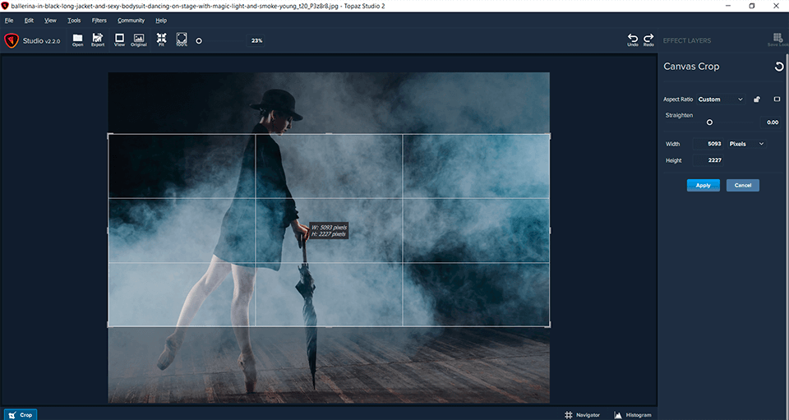Image resolution: width=789 pixels, height=420 pixels.
Task: Open the Aspect Ratio Custom dropdown
Action: tap(720, 99)
